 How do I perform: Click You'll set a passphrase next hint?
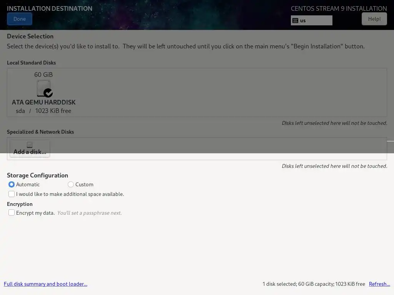(x=89, y=213)
